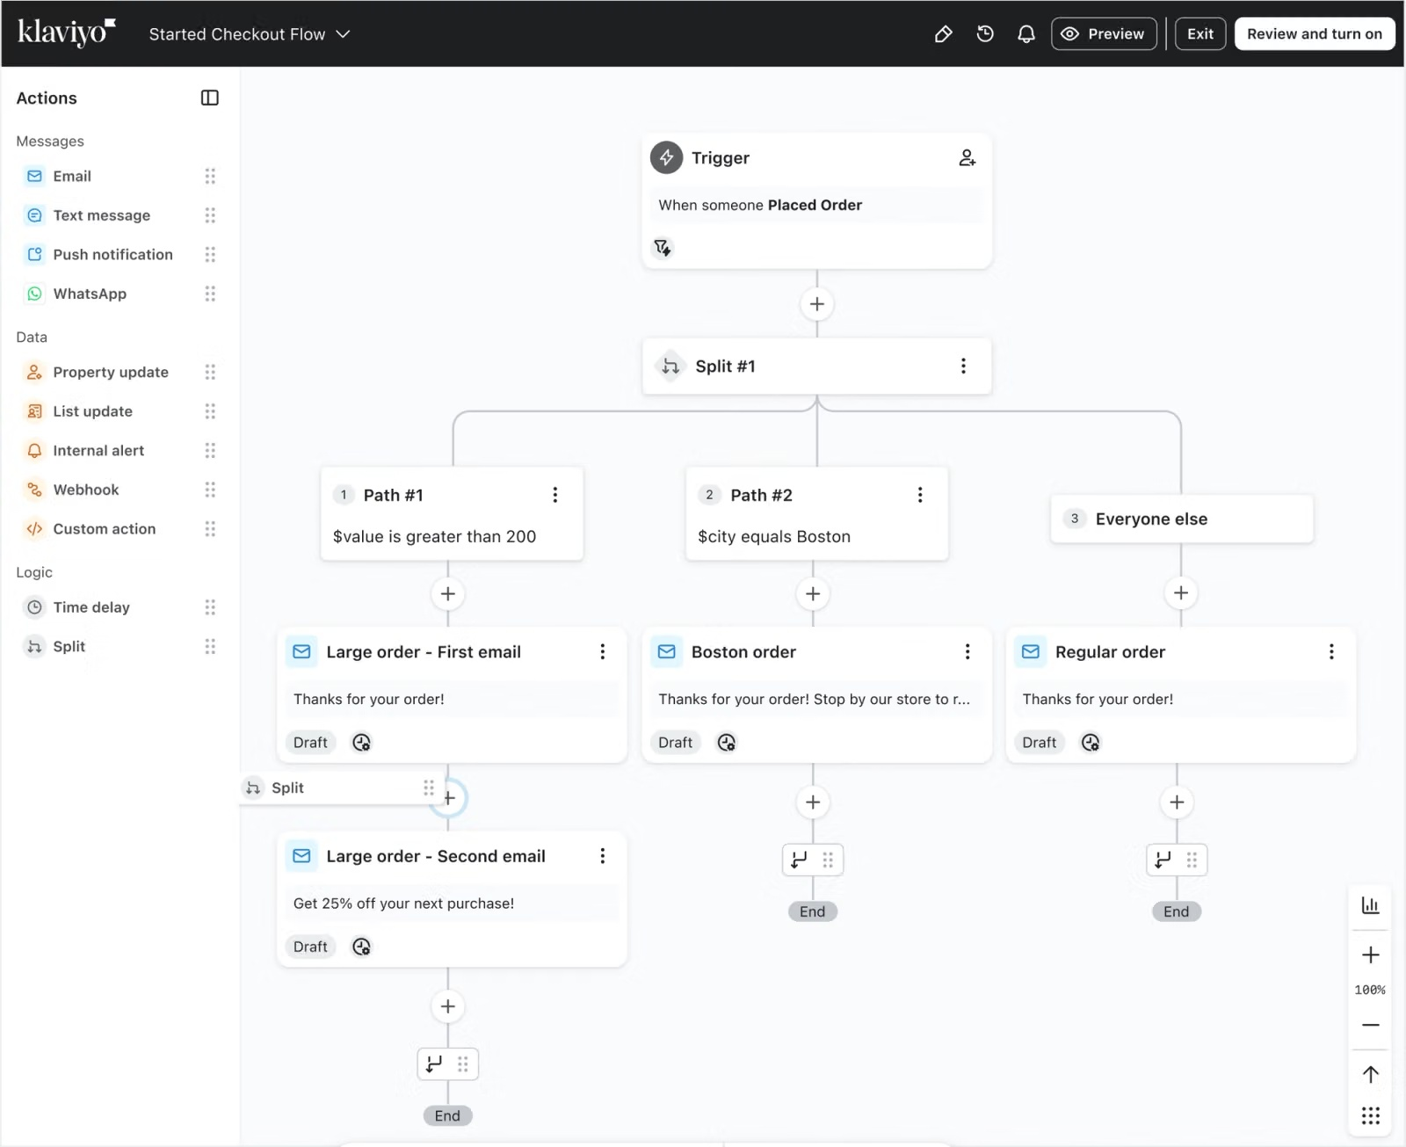The width and height of the screenshot is (1406, 1147).
Task: Open Path #1 three-dot menu
Action: (x=554, y=495)
